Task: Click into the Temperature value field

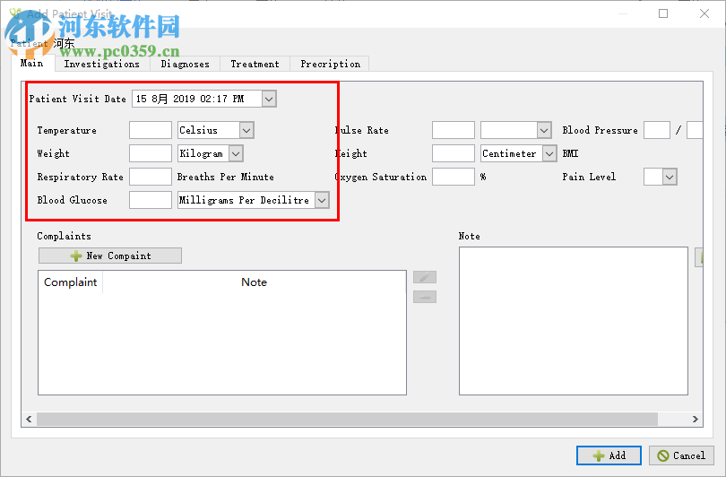Action: point(151,130)
